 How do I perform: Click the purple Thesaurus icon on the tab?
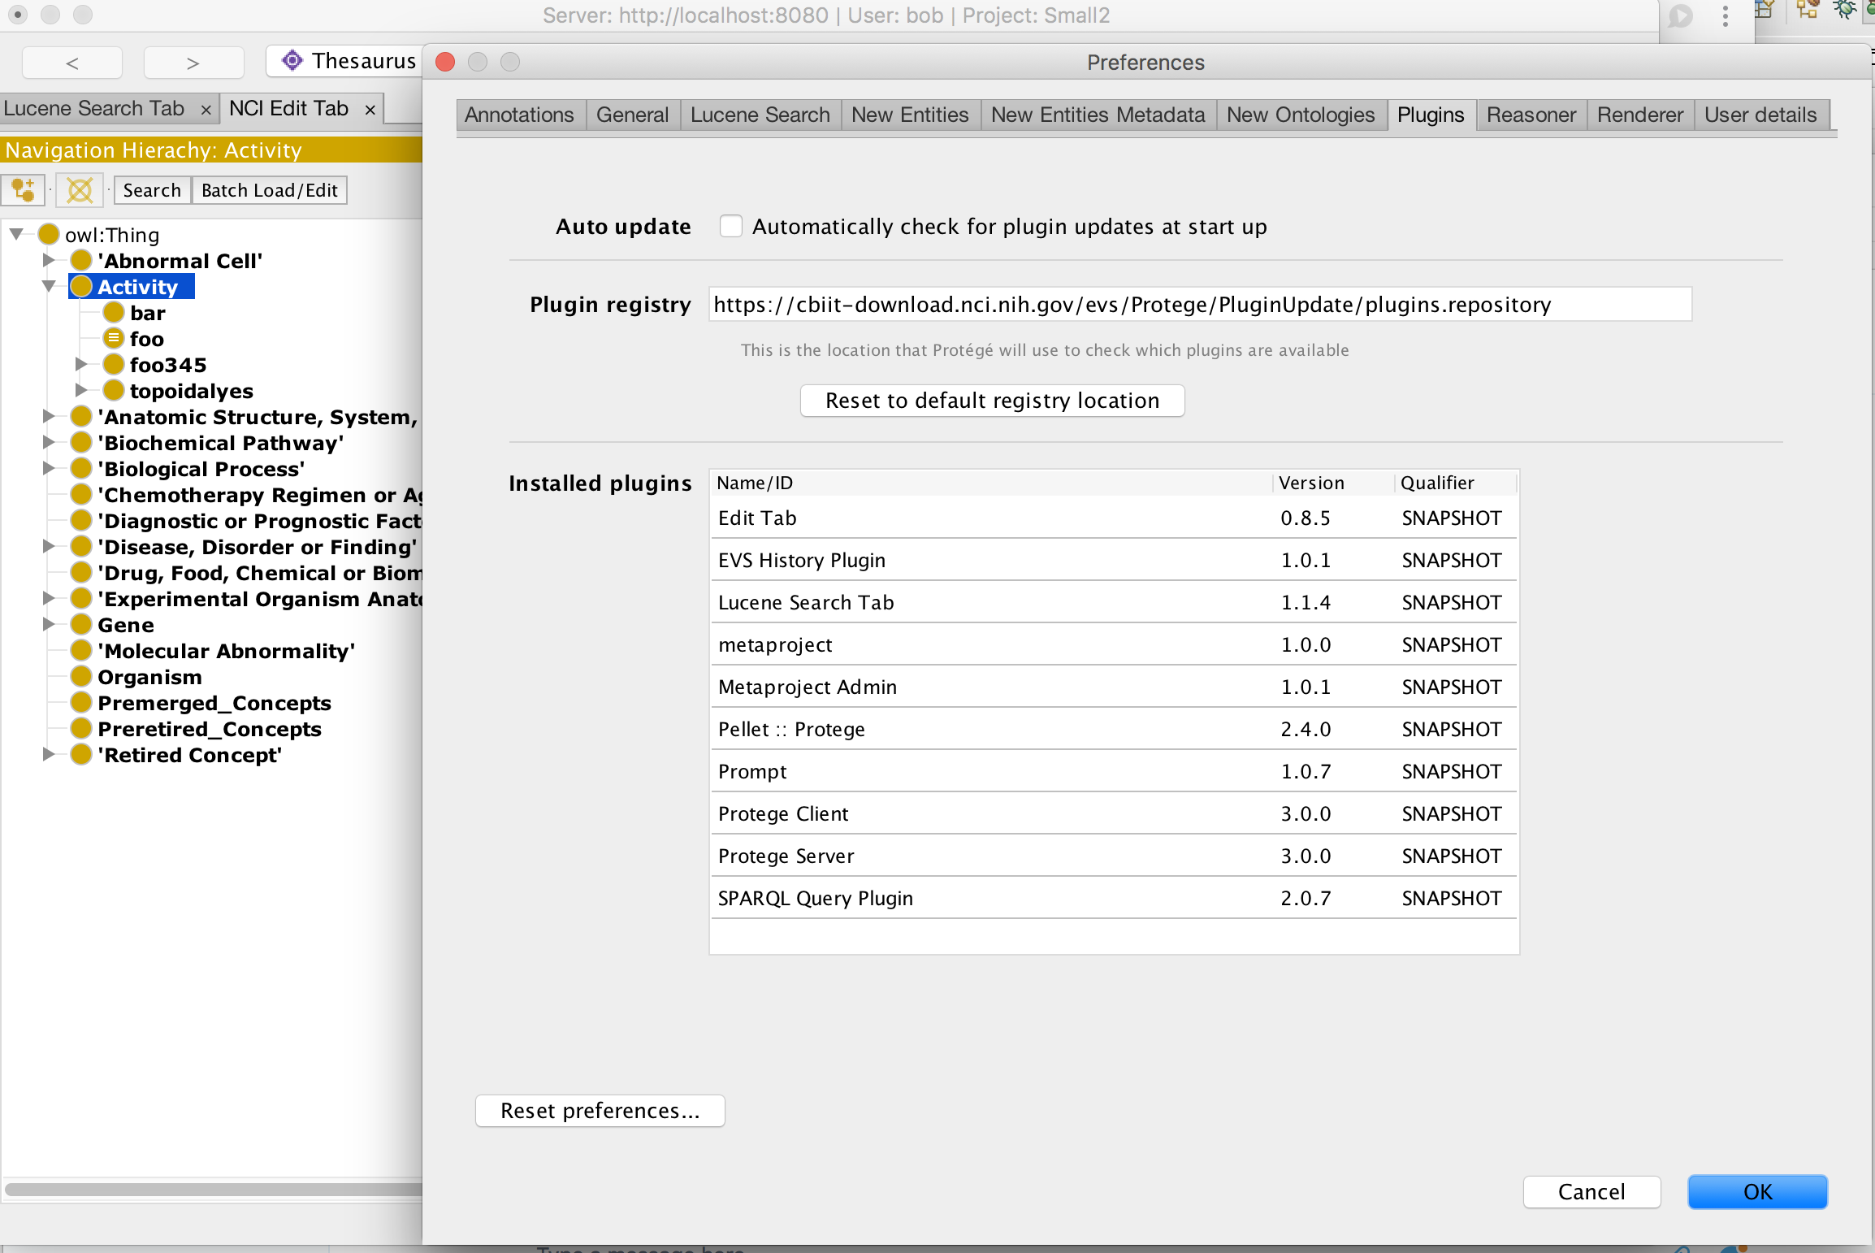pos(291,60)
